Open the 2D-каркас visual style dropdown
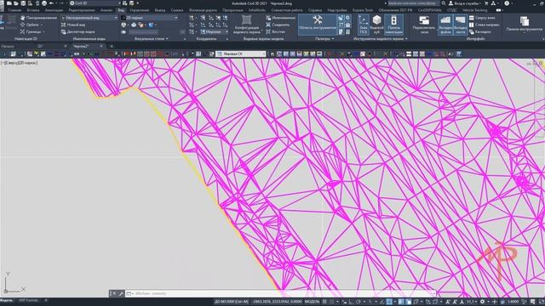545x306 pixels. coord(150,18)
